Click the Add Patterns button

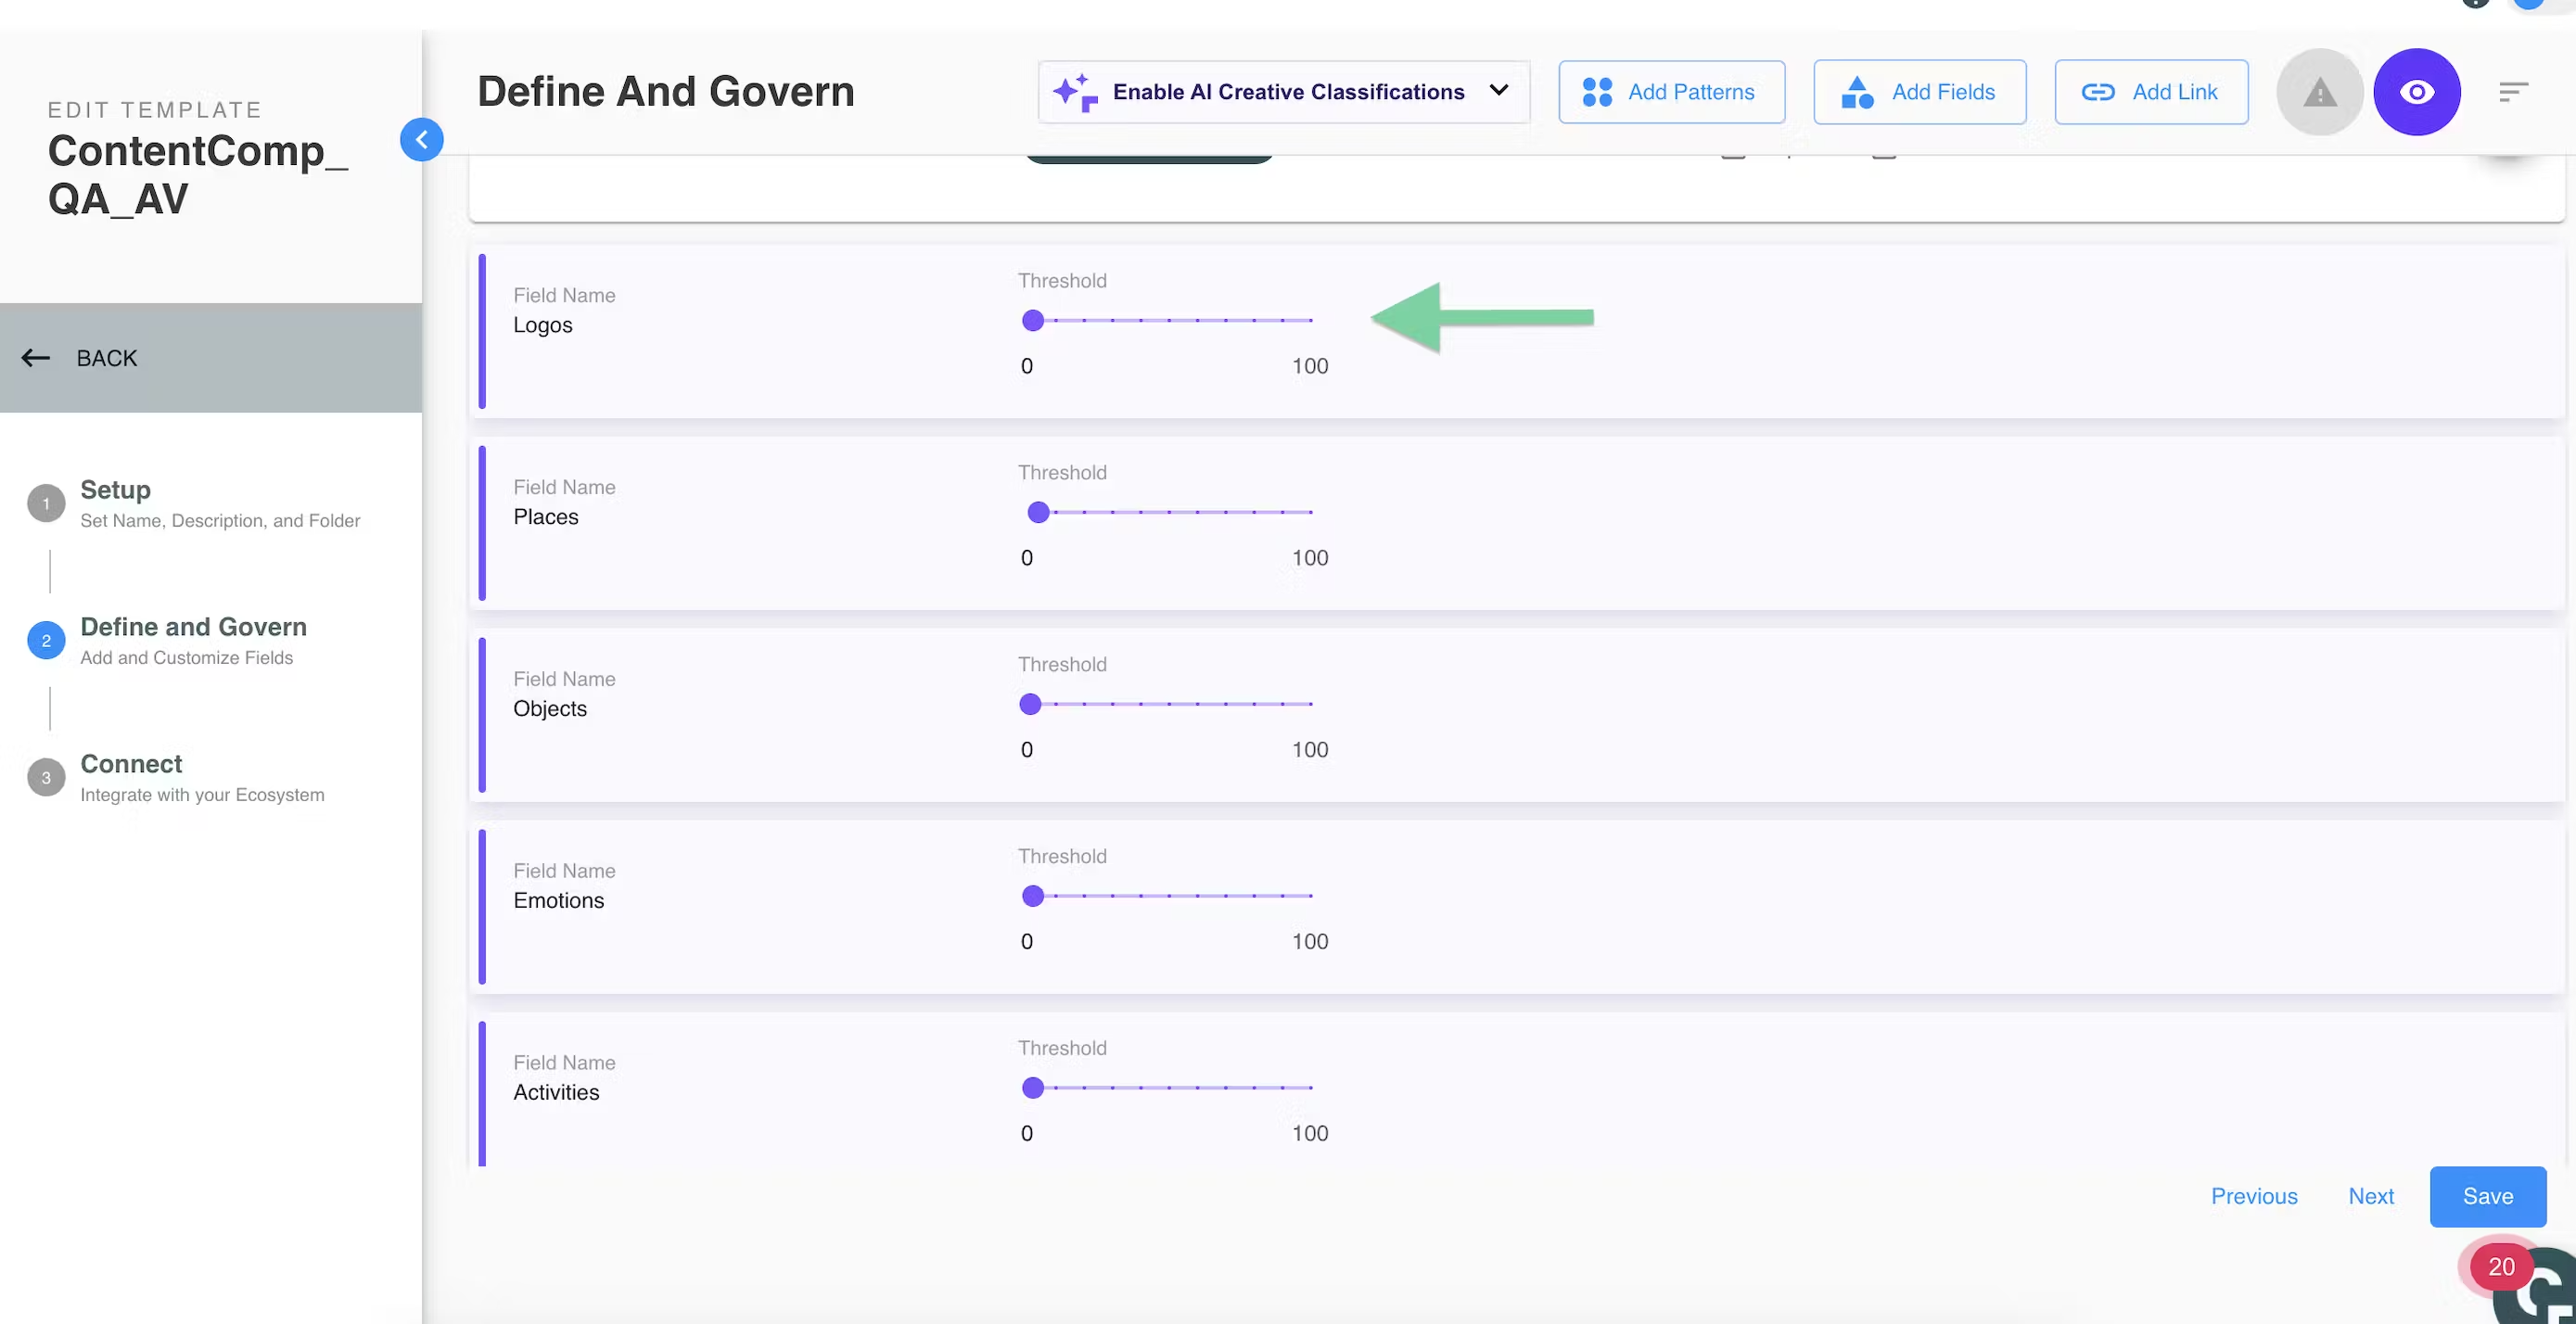1671,92
